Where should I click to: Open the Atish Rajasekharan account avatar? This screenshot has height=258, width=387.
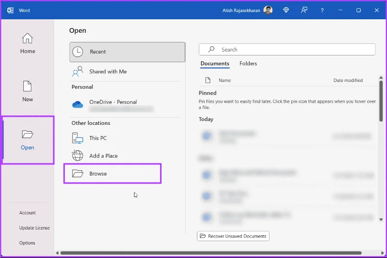268,10
